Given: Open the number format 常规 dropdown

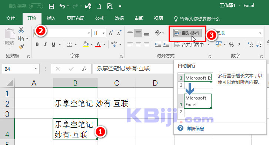Looking at the screenshot, I should [260, 33].
